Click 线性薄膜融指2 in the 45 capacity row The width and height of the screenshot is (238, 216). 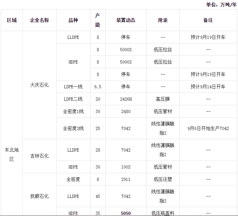(x=163, y=196)
